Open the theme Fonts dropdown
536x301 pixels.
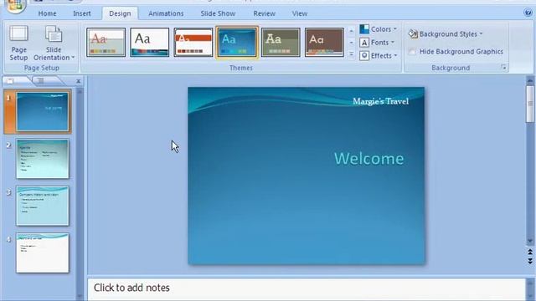[x=378, y=43]
